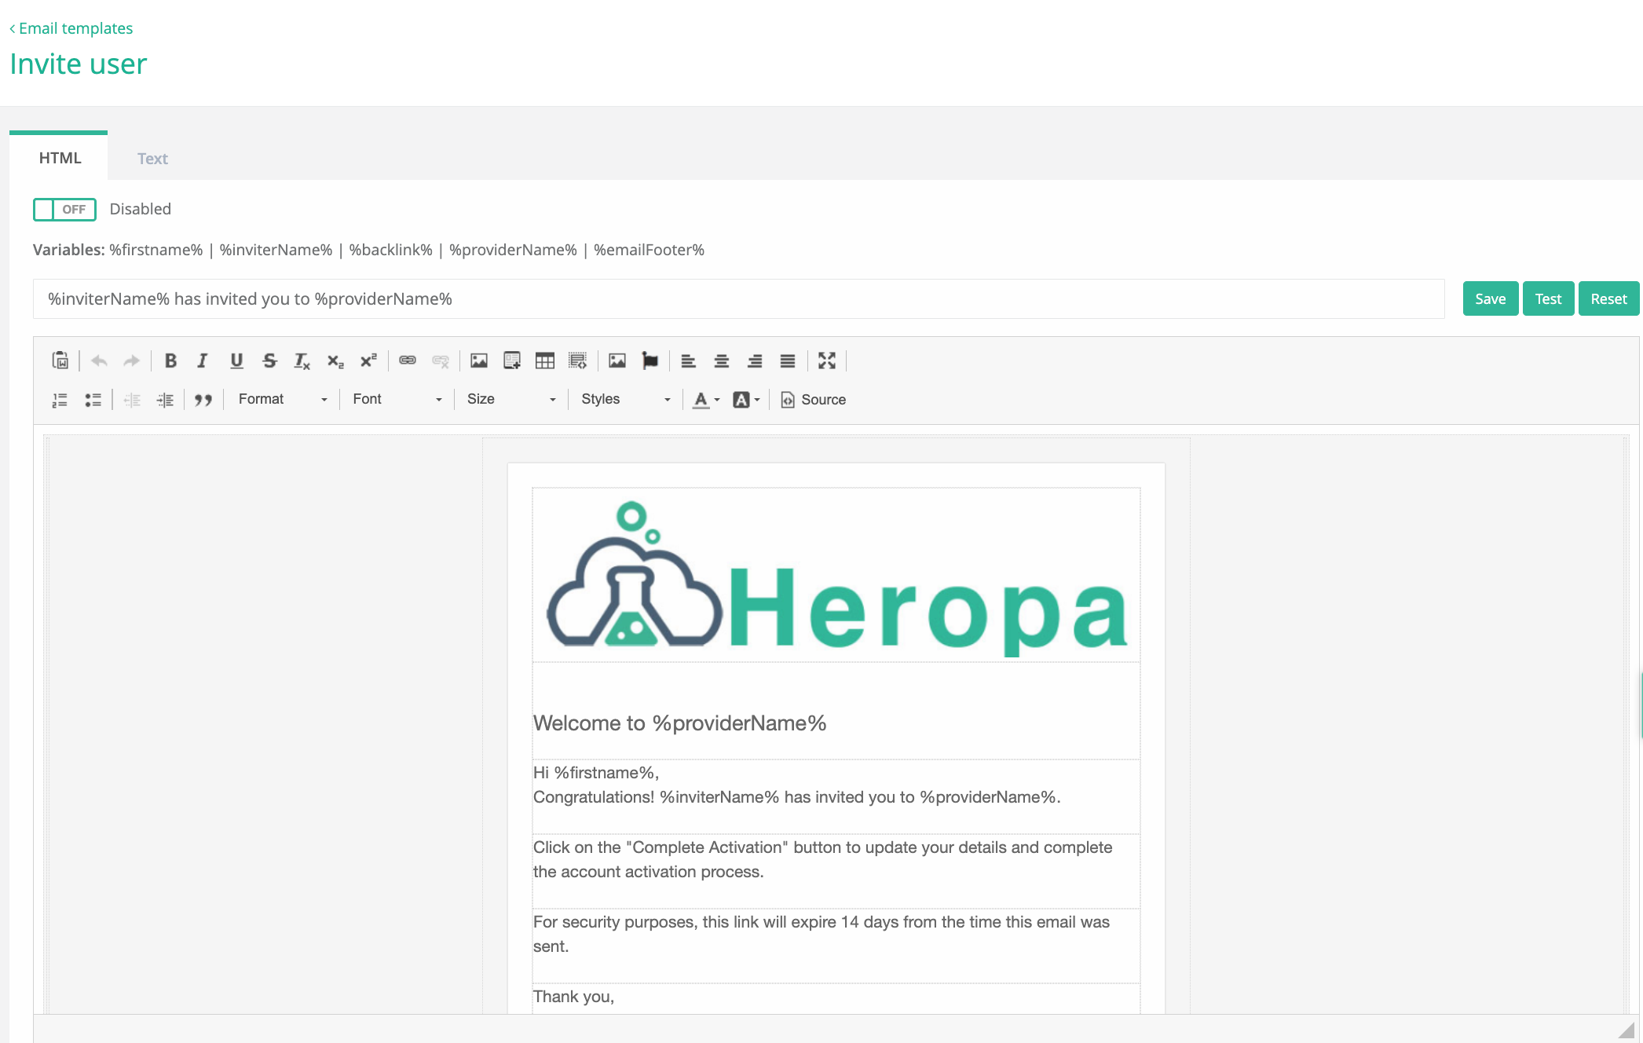Toggle the OFF switch to enable template
This screenshot has height=1043, width=1643.
click(64, 210)
